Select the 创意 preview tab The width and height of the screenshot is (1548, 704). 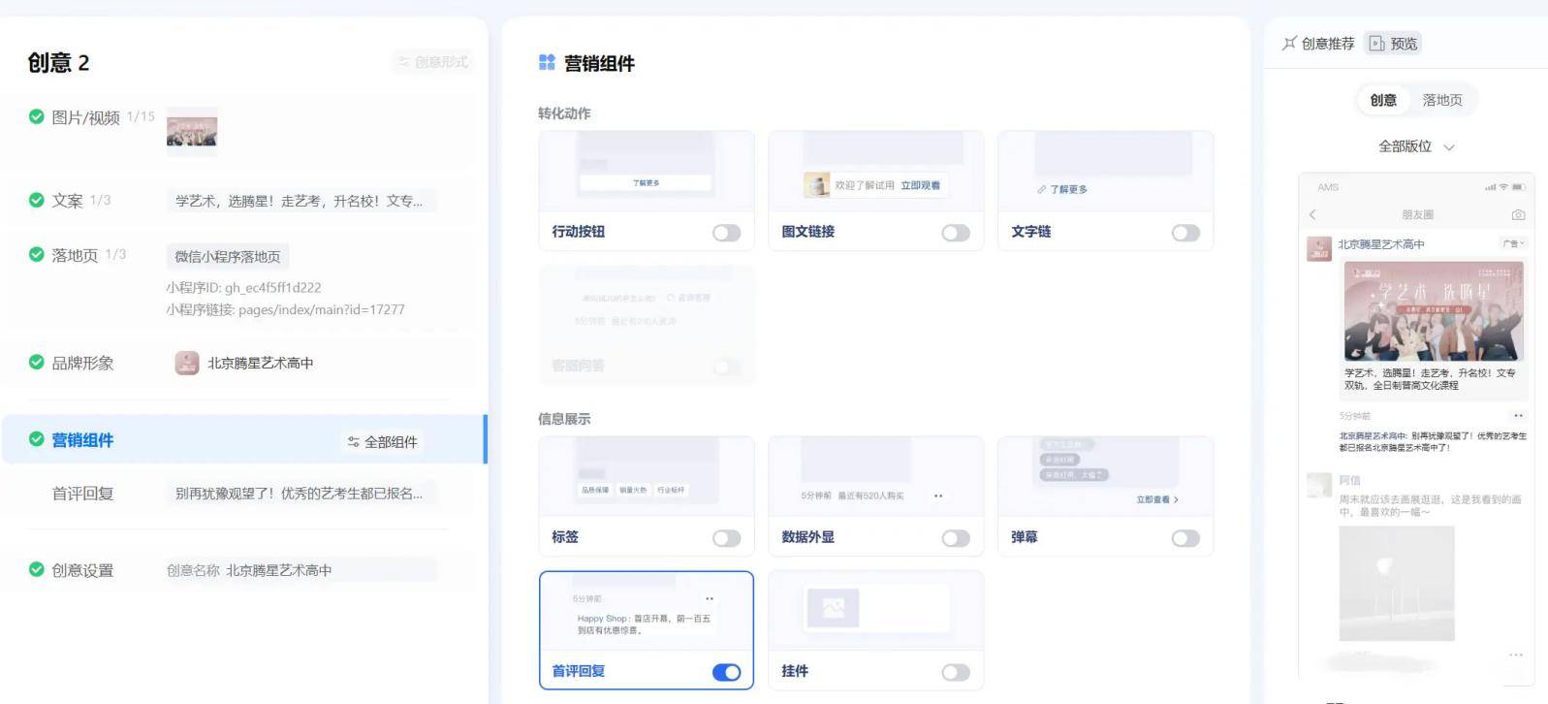point(1383,100)
